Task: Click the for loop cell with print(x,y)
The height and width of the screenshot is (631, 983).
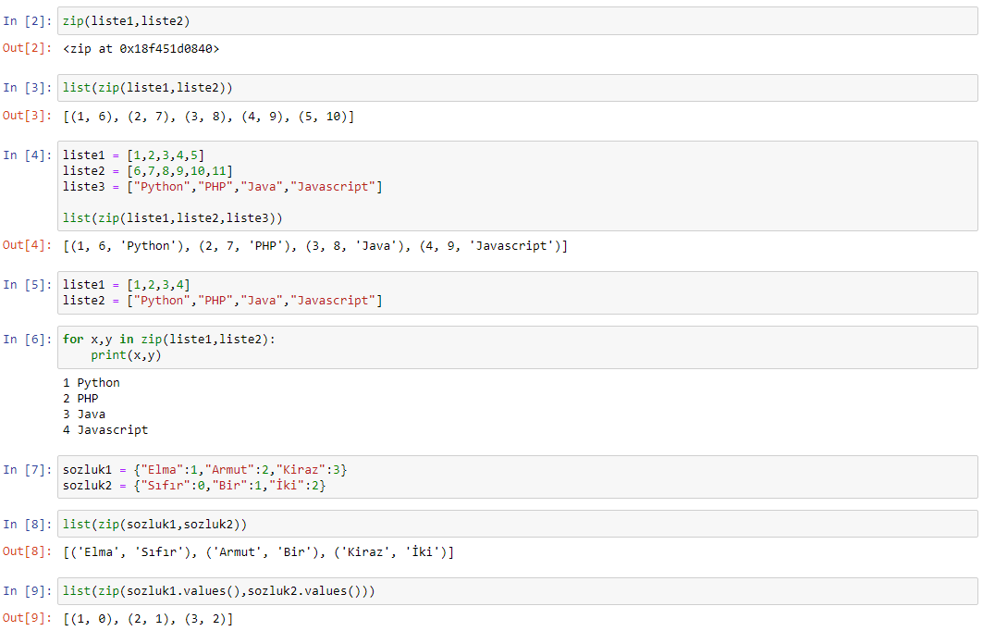Action: click(517, 347)
